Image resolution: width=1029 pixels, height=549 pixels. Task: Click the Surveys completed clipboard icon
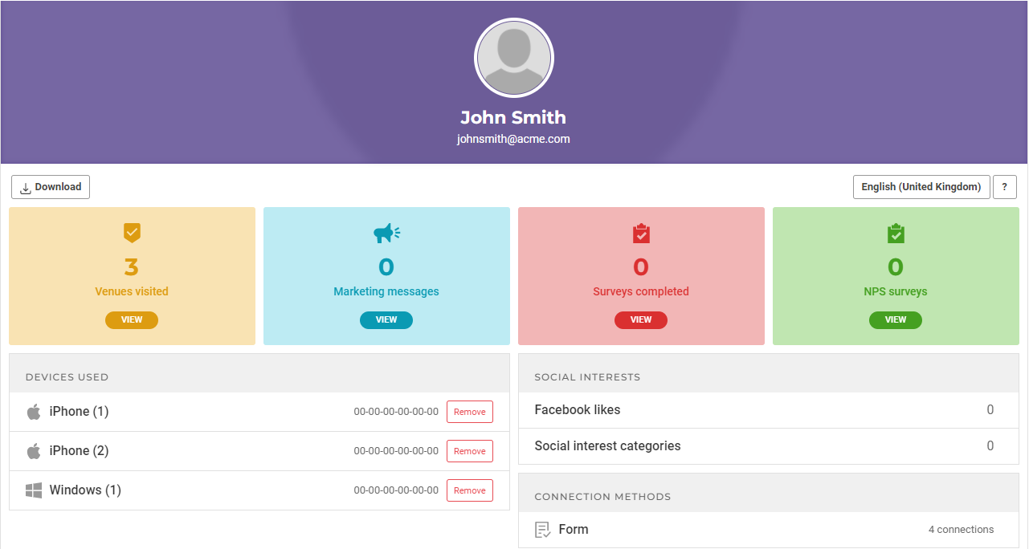click(641, 234)
